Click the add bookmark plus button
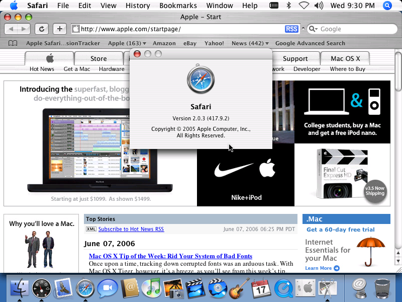 point(60,29)
